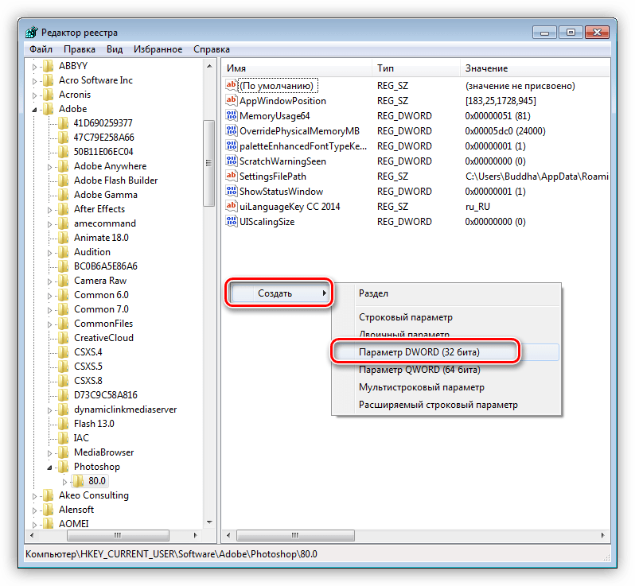Select the Adobe Flash Builder key
This screenshot has height=586, width=635.
[x=116, y=180]
